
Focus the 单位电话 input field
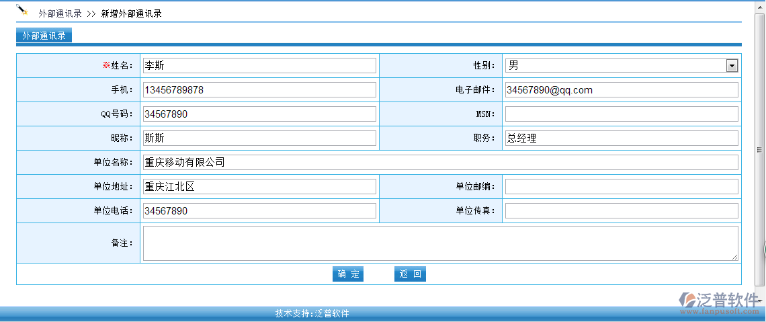(259, 210)
